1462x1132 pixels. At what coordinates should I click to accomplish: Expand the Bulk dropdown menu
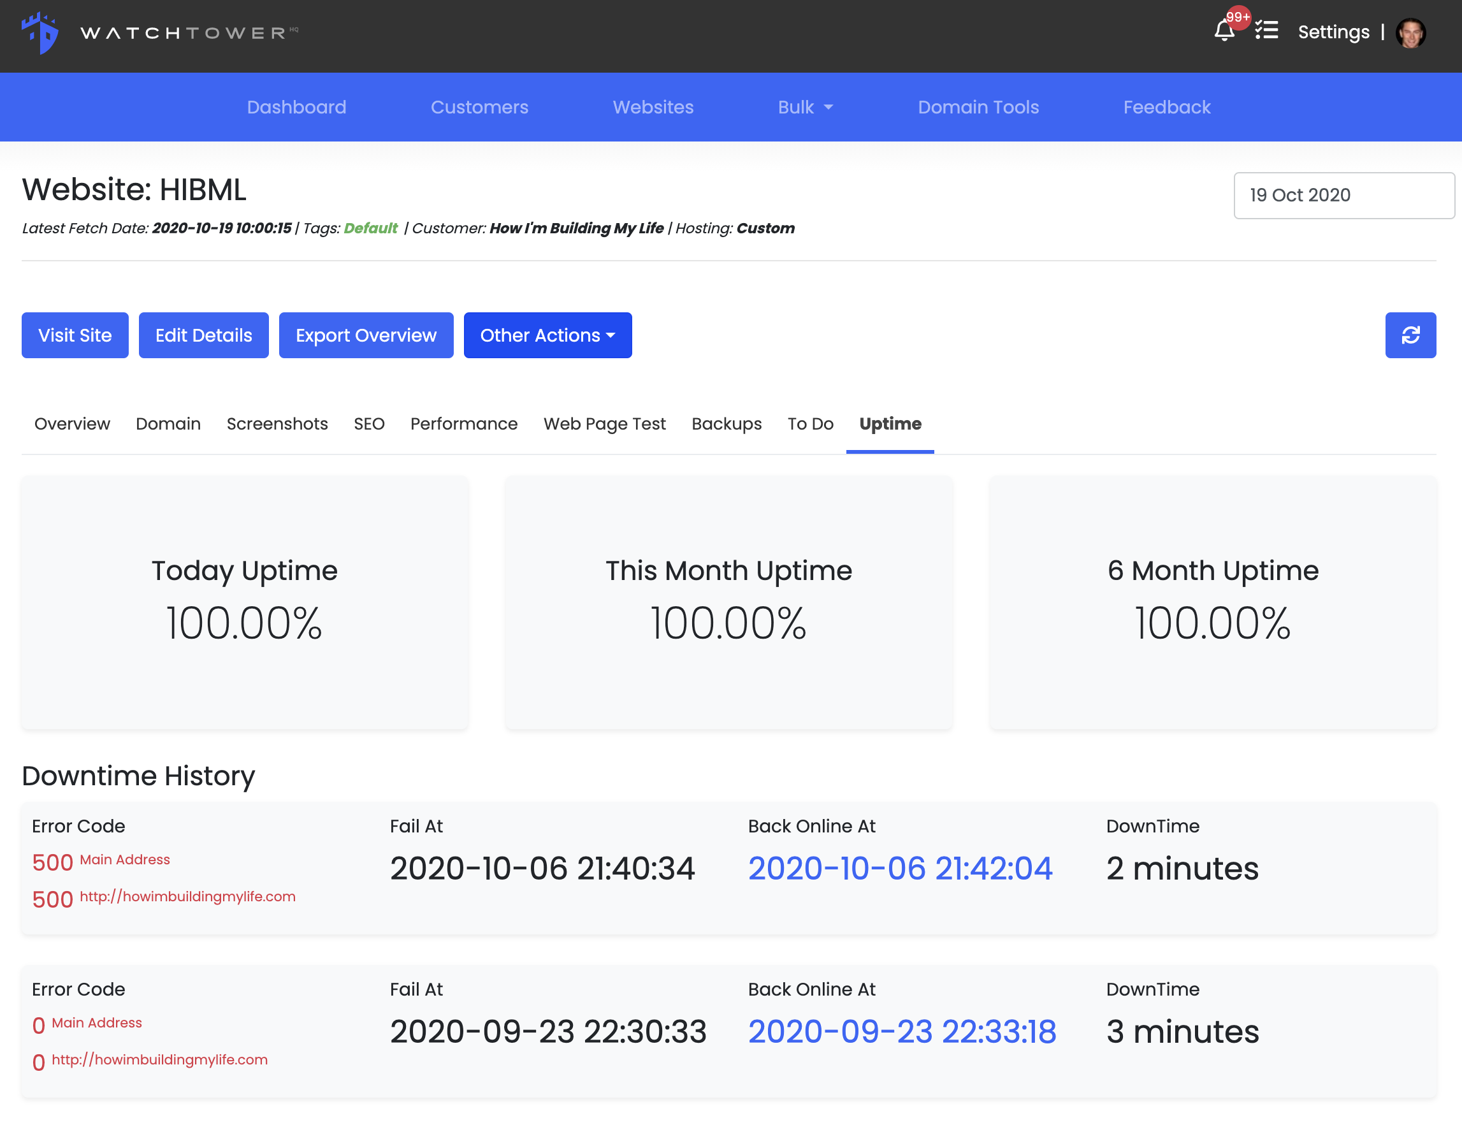click(806, 107)
